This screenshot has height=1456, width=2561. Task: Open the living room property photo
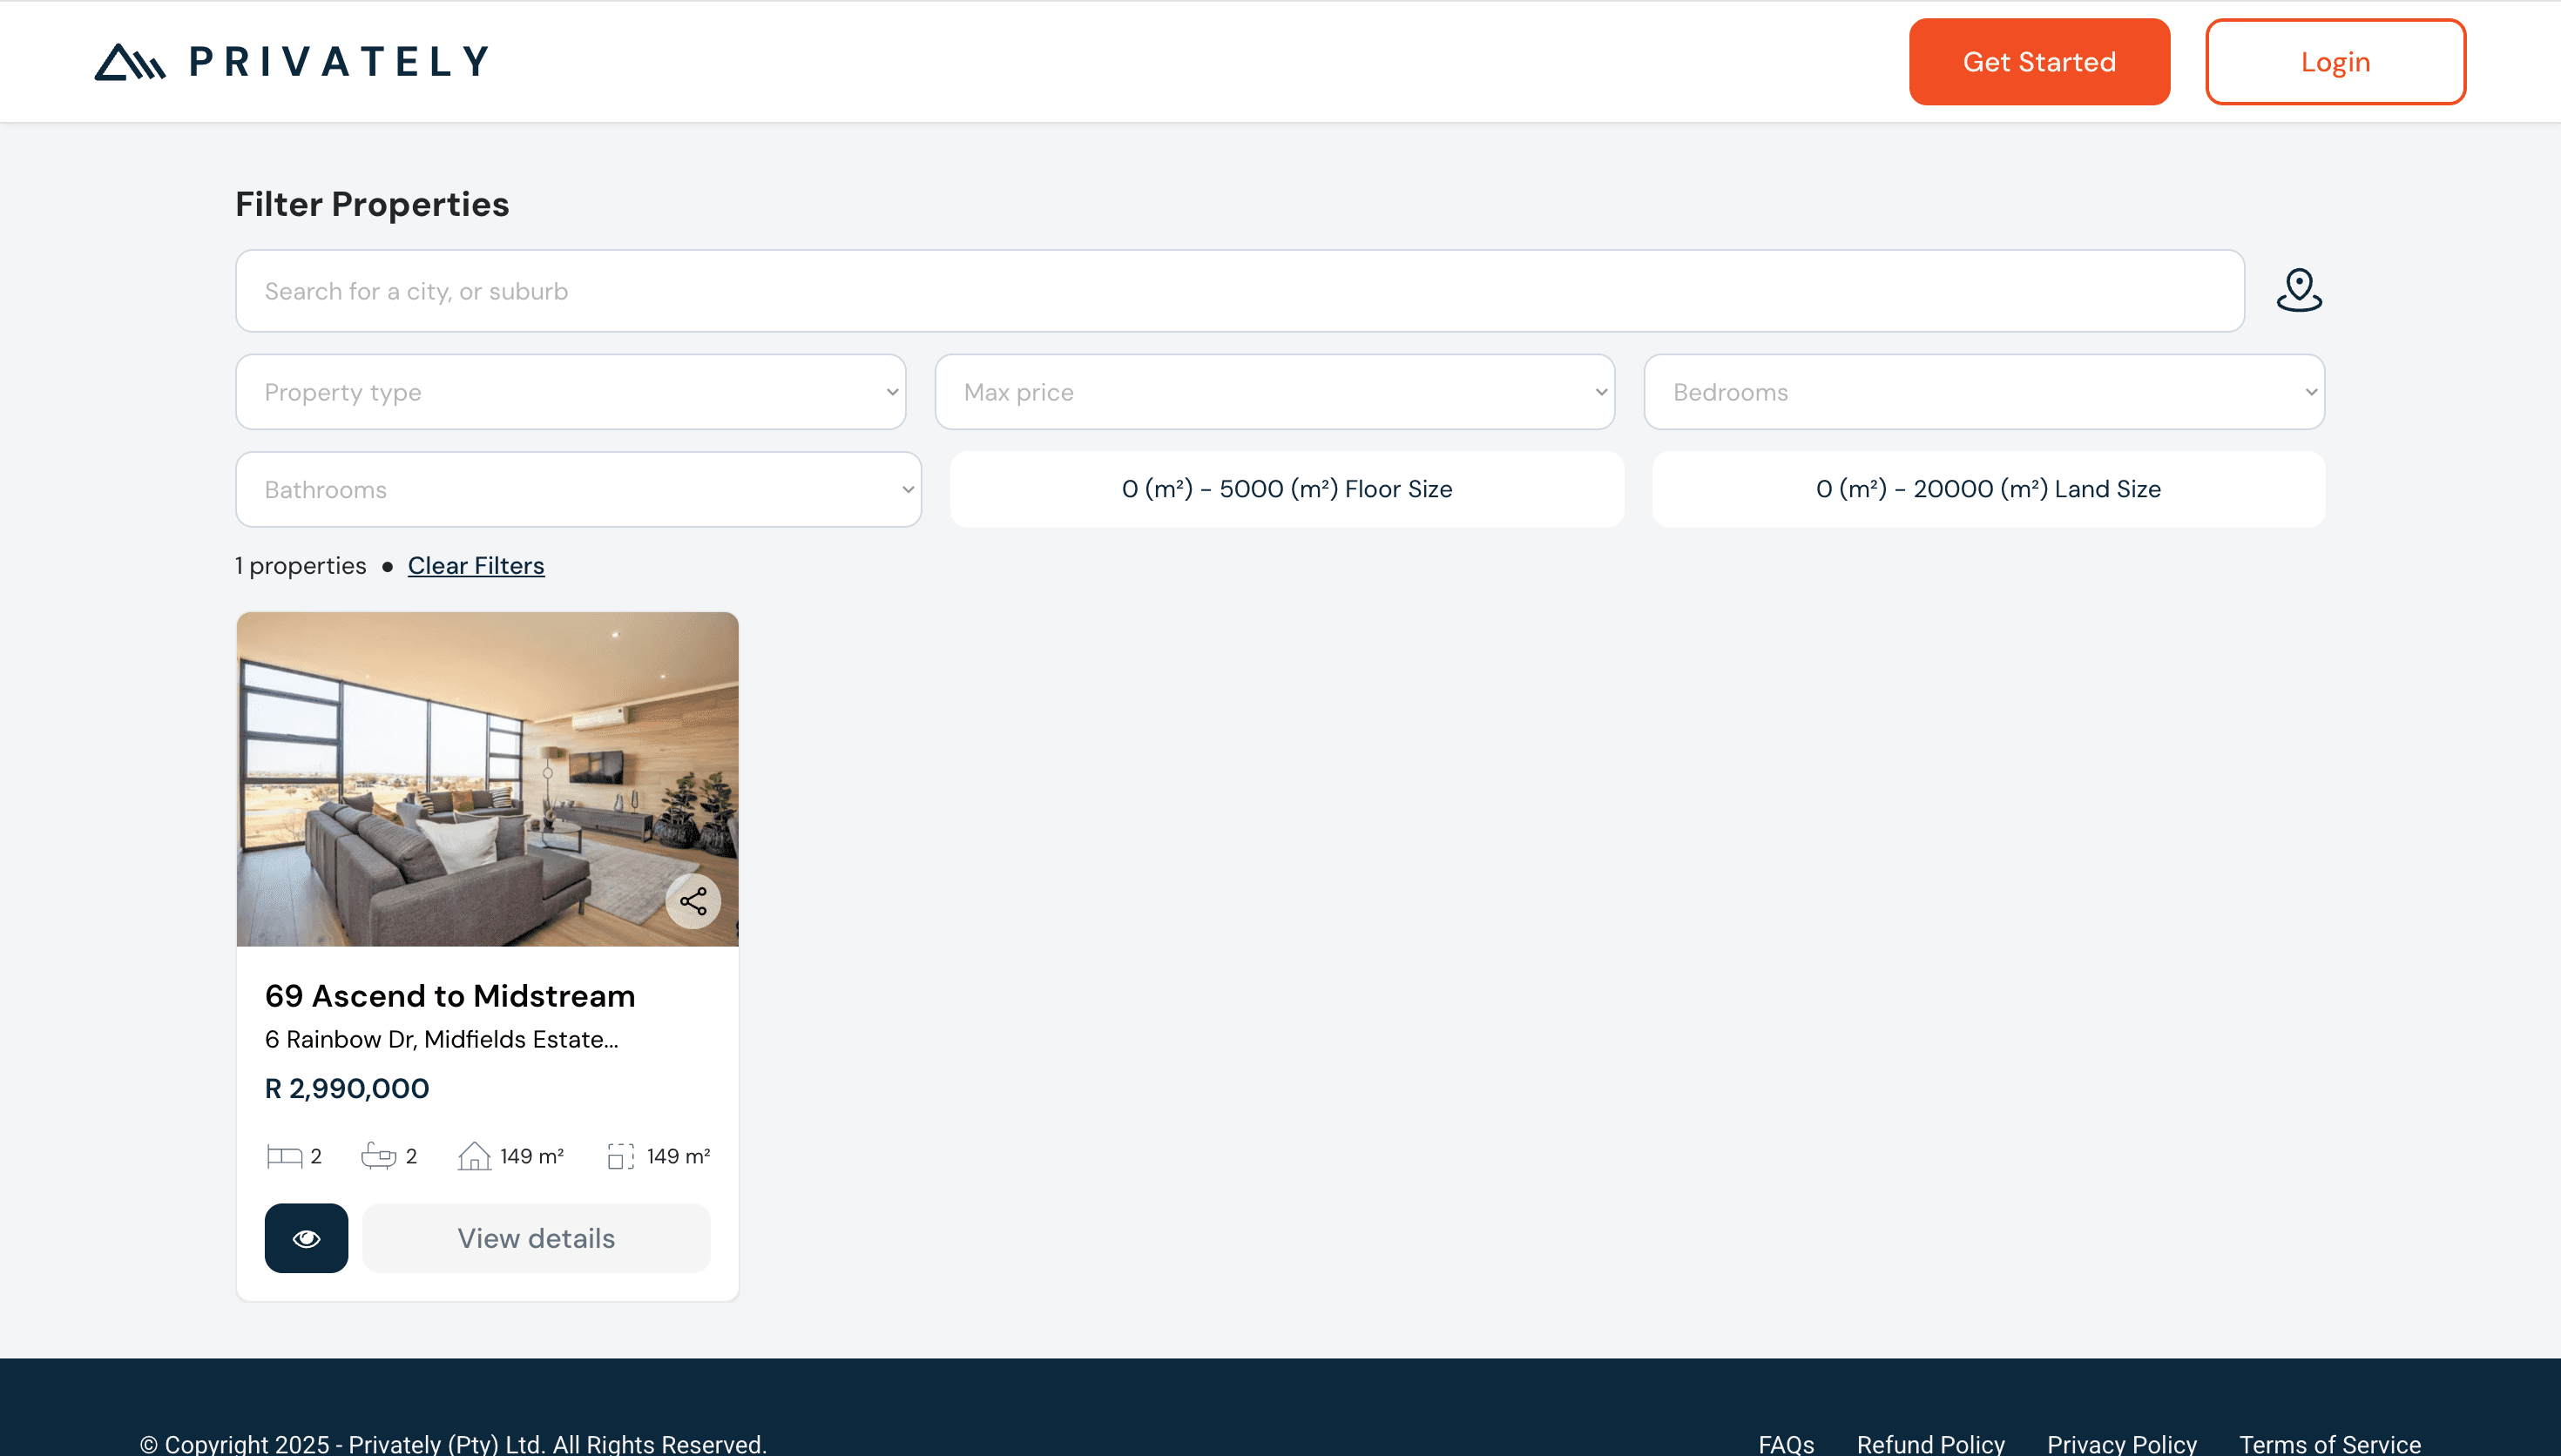point(487,779)
